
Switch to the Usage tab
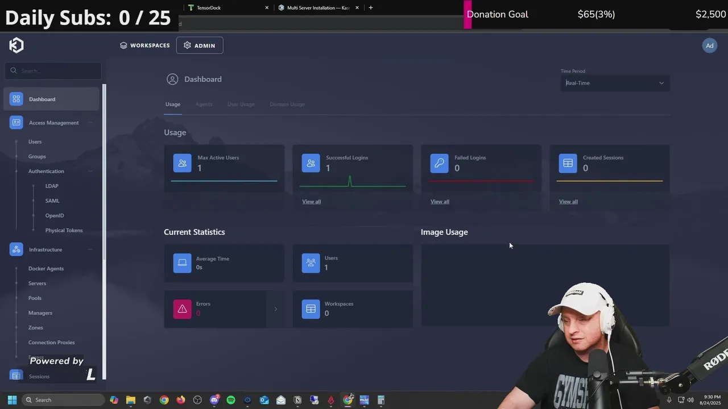[173, 105]
